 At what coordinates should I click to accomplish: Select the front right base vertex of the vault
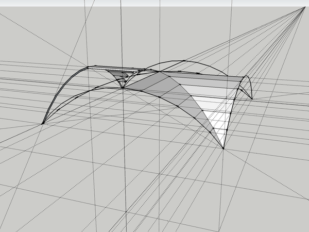(x=224, y=148)
